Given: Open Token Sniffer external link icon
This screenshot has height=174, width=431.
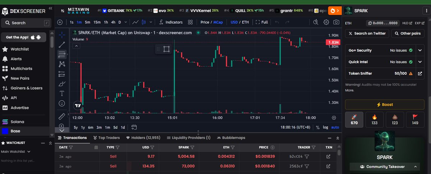Looking at the screenshot, I should coord(420,74).
